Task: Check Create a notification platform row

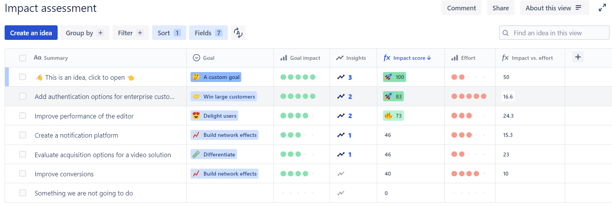Action: coord(23,135)
